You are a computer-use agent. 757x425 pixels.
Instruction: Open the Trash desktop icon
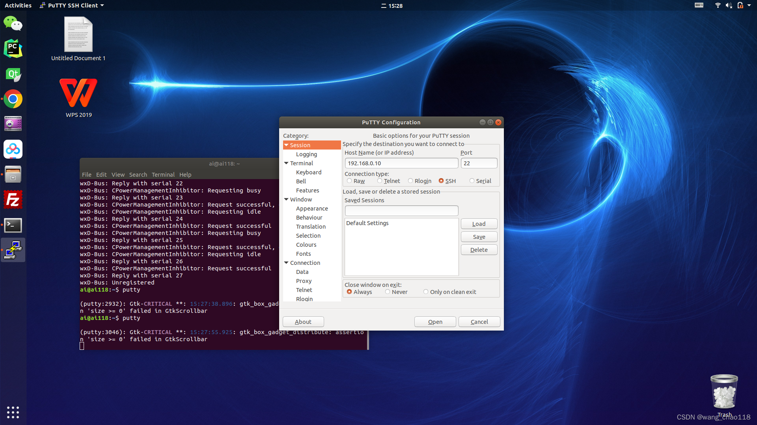(x=724, y=396)
